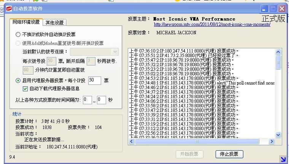Image resolution: width=289 pixels, height=164 pixels.
Task: Click the Most Iconic VMA Performance title
Action: pos(194,19)
